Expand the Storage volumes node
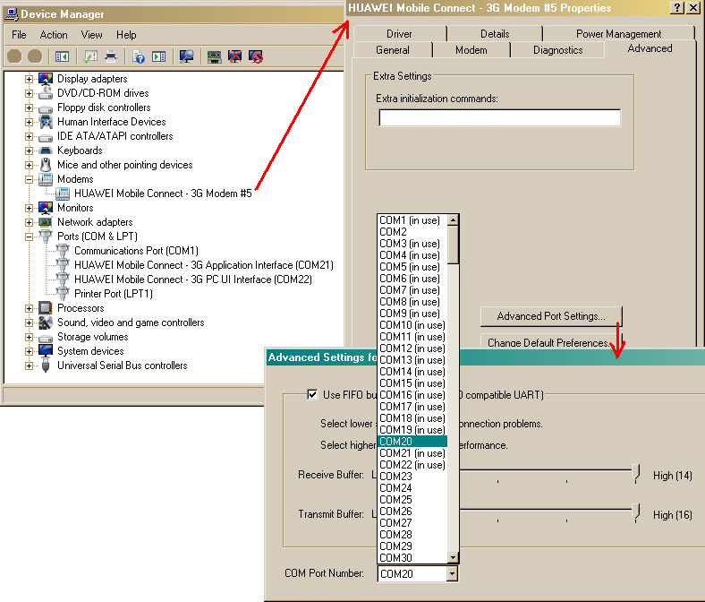 30,337
